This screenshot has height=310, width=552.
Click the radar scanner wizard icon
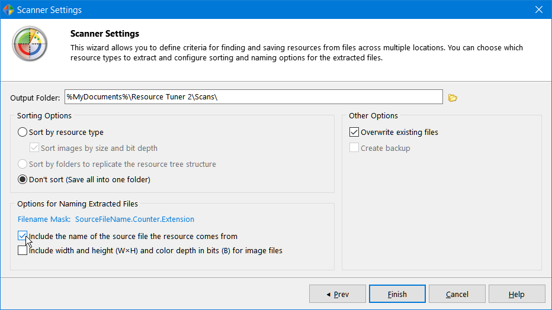tap(30, 44)
